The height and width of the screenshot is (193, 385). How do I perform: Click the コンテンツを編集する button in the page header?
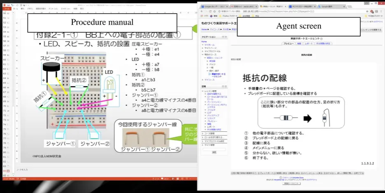(371, 30)
